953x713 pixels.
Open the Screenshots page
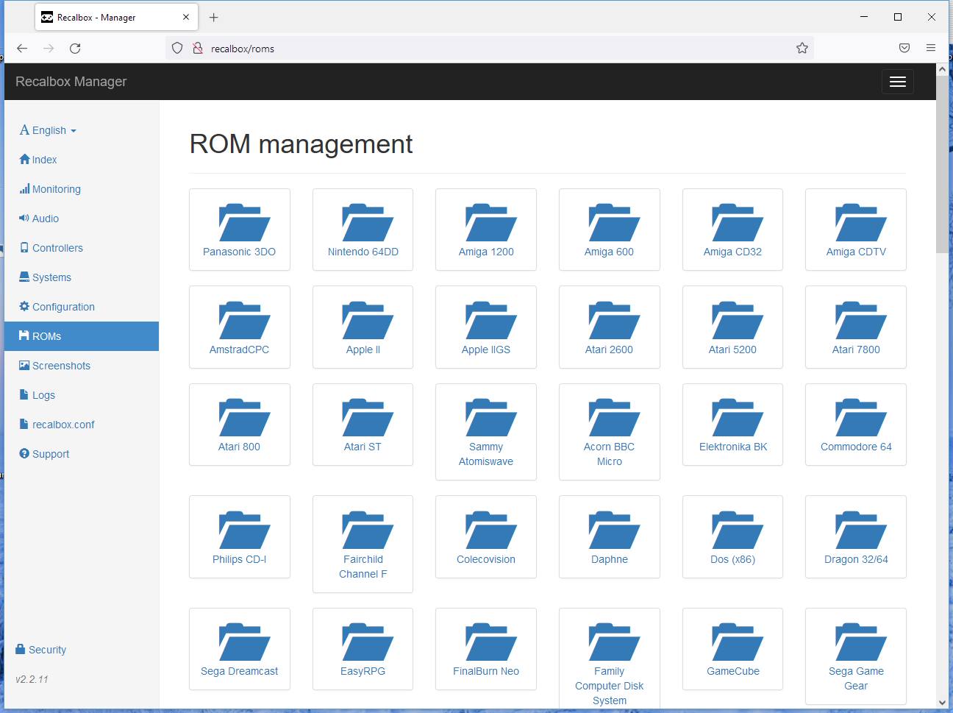click(55, 366)
